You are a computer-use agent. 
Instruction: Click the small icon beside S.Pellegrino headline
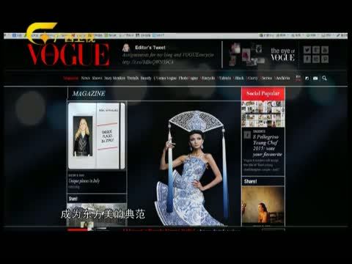[247, 135]
